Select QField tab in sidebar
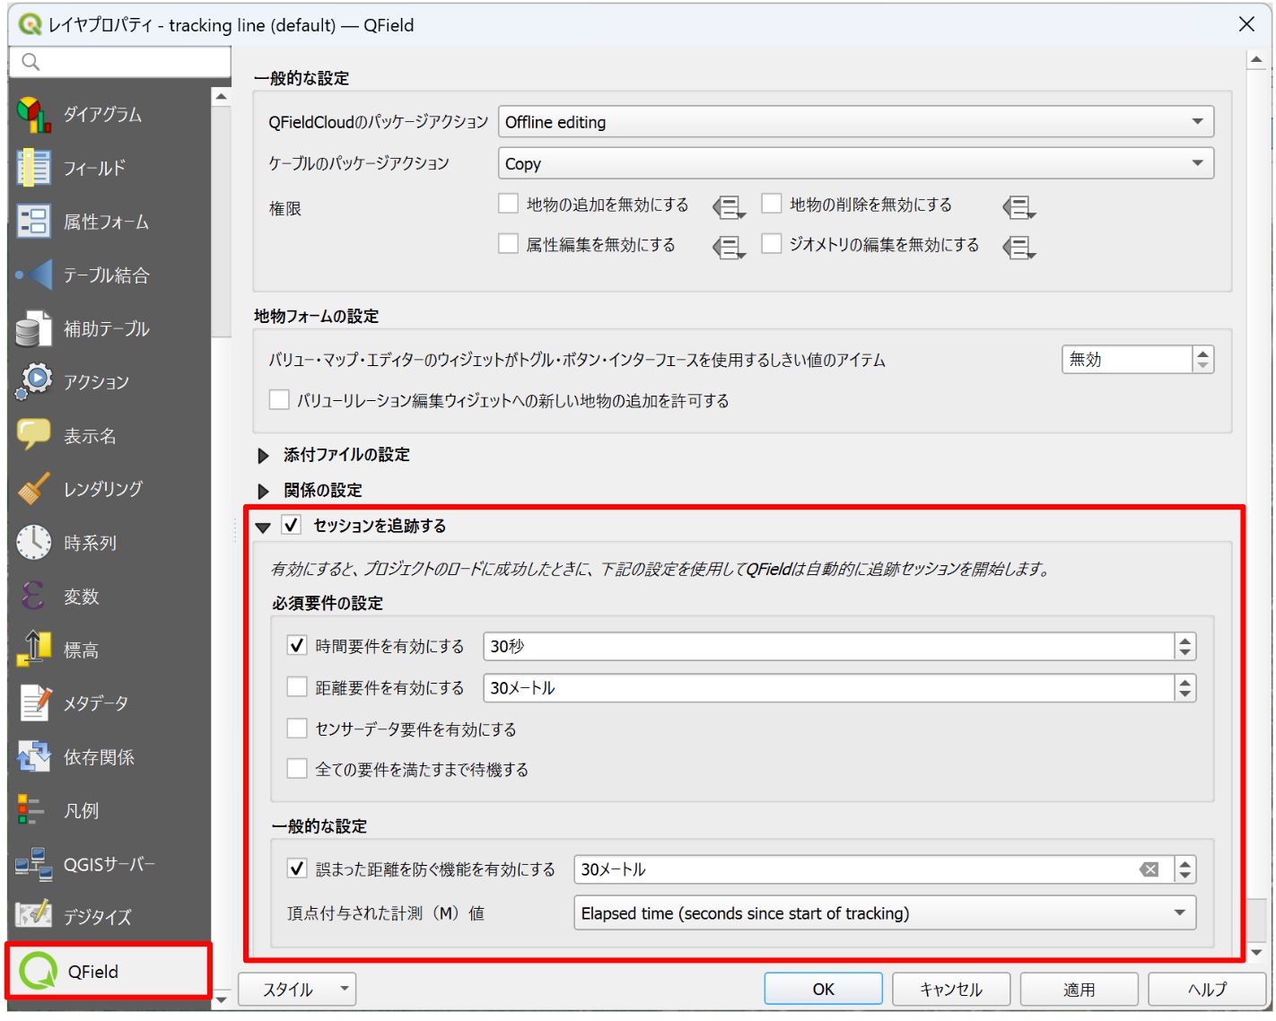Image resolution: width=1276 pixels, height=1021 pixels. 109,971
